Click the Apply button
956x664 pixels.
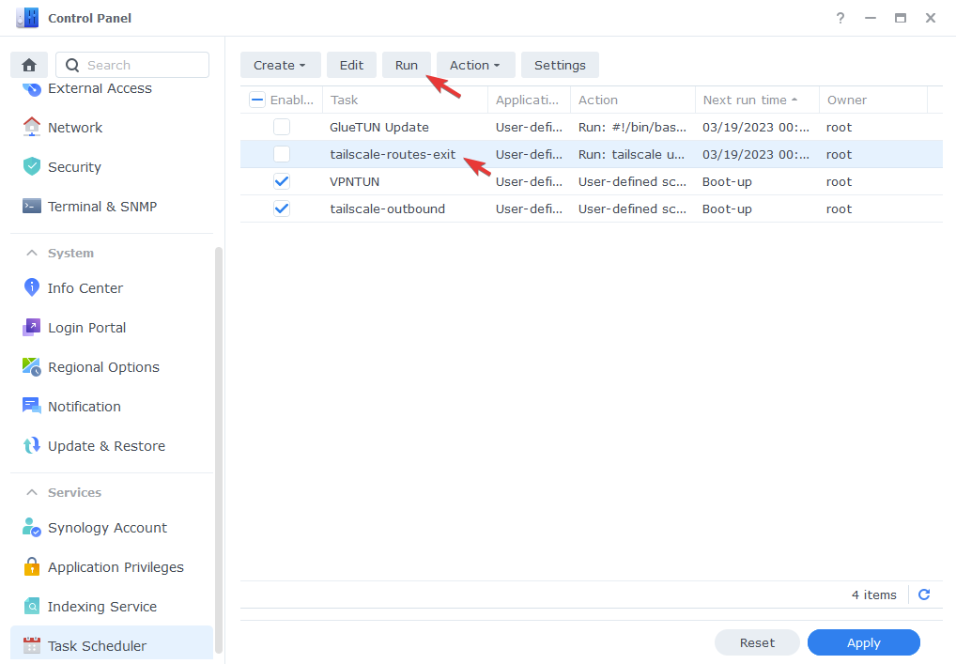coord(863,642)
